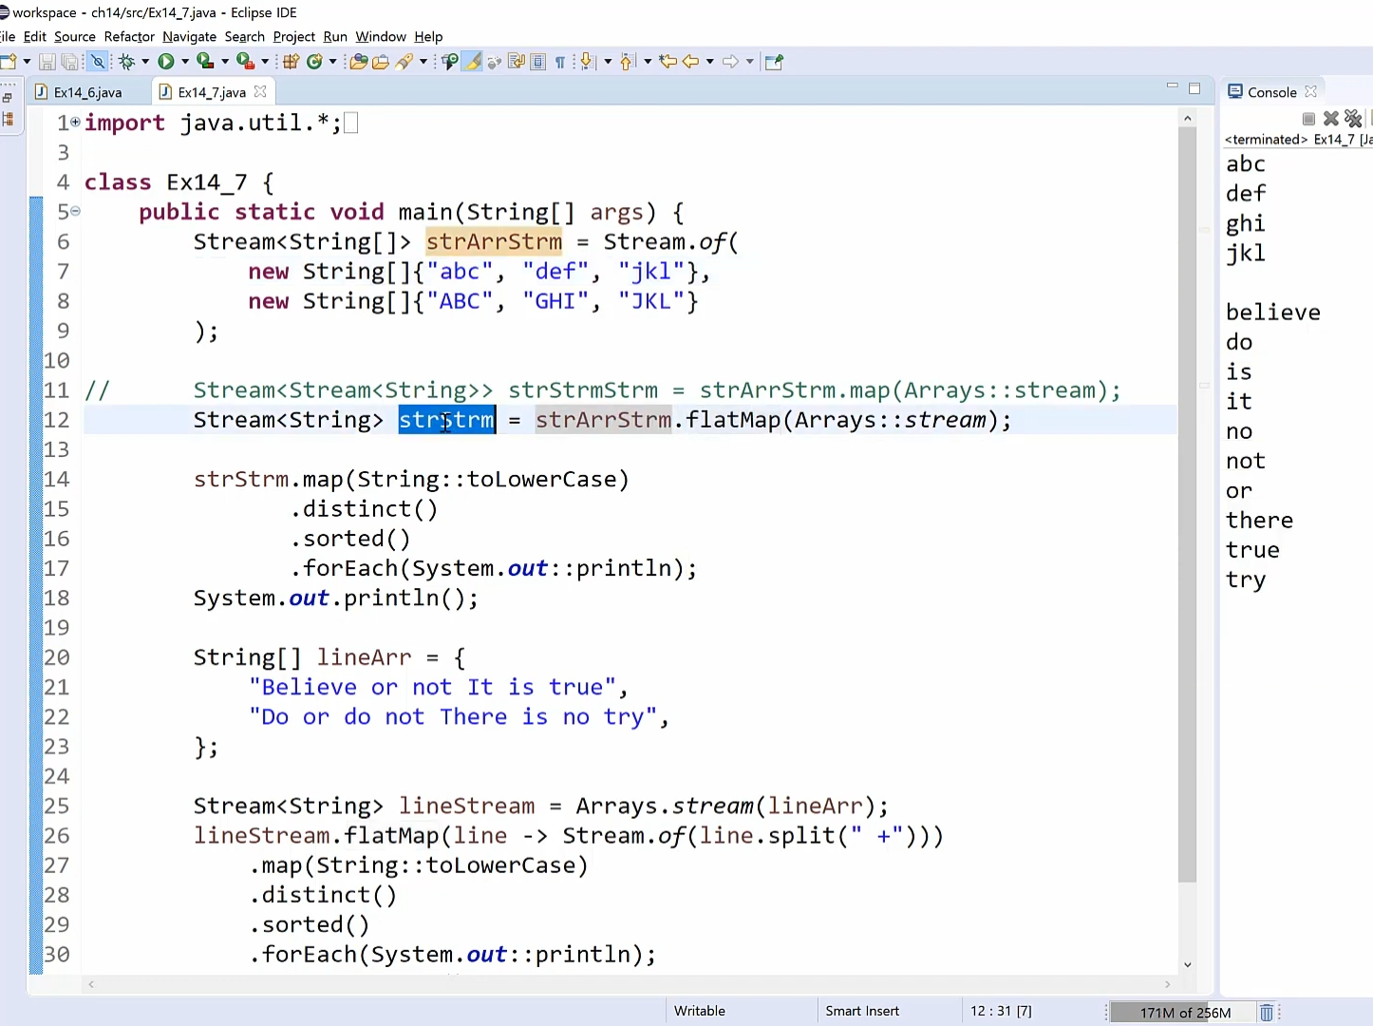Click the New Java Package icon
Image resolution: width=1373 pixels, height=1026 pixels.
(291, 62)
